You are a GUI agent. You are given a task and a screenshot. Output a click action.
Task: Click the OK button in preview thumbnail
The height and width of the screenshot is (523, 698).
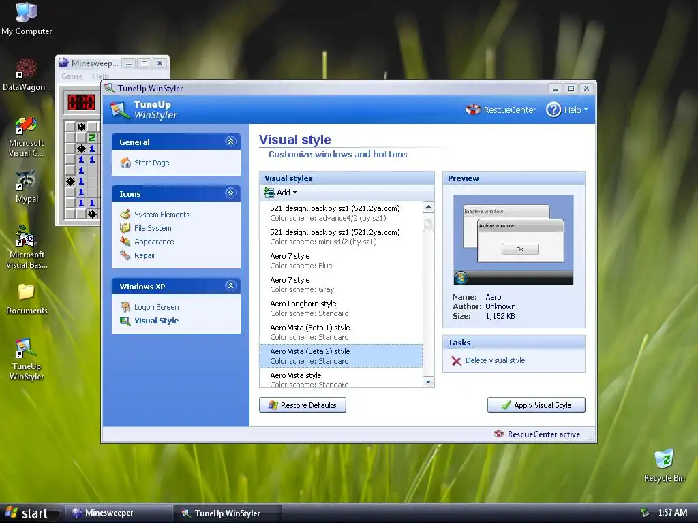point(520,249)
